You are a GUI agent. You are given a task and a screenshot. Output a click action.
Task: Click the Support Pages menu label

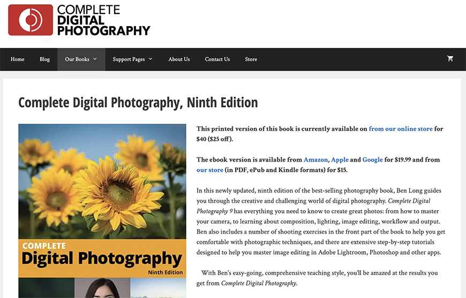pos(129,59)
